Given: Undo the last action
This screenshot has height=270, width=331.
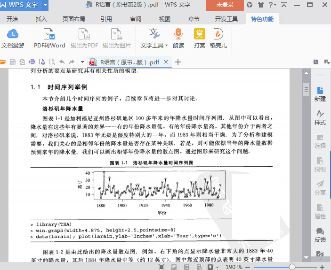Looking at the screenshot, I should pyautogui.click(x=62, y=62).
